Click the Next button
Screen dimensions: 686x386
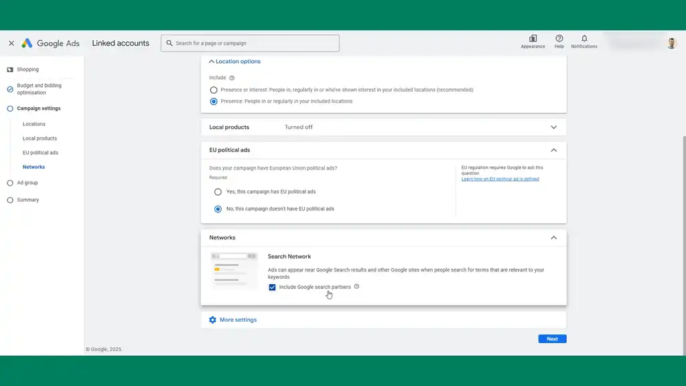(551, 338)
